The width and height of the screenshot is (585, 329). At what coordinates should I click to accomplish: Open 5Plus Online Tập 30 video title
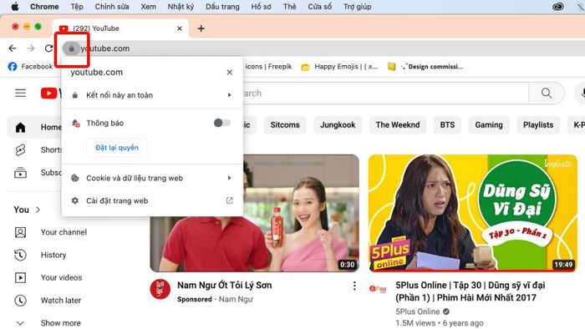(x=470, y=291)
